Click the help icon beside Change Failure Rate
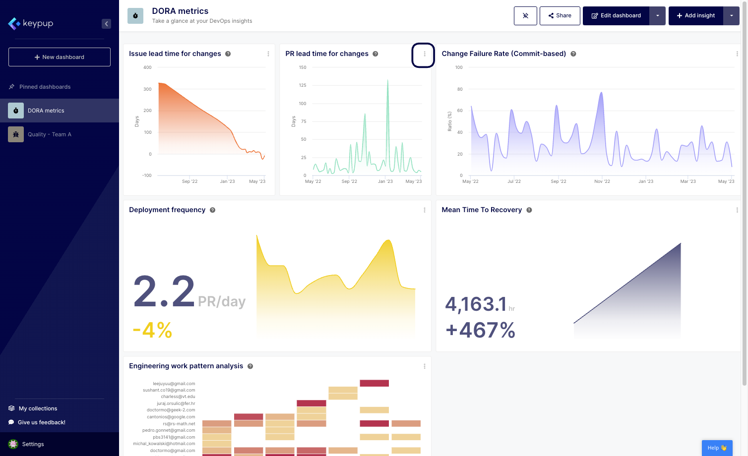The width and height of the screenshot is (748, 456). [x=573, y=54]
